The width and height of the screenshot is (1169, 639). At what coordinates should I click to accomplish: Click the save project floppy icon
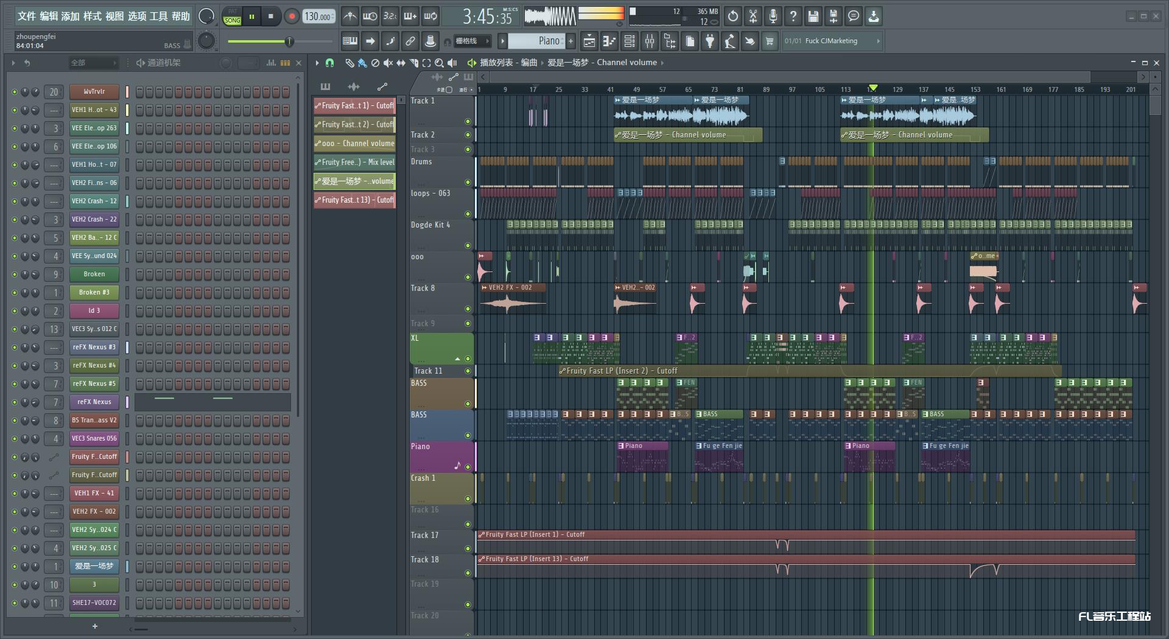point(813,16)
